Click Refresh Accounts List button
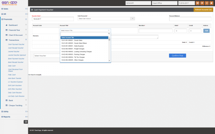This screenshot has width=215, height=134. 203,10
